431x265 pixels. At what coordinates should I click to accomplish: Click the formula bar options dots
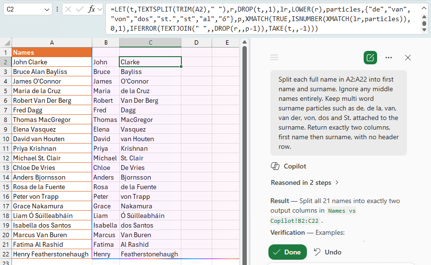[x=57, y=9]
